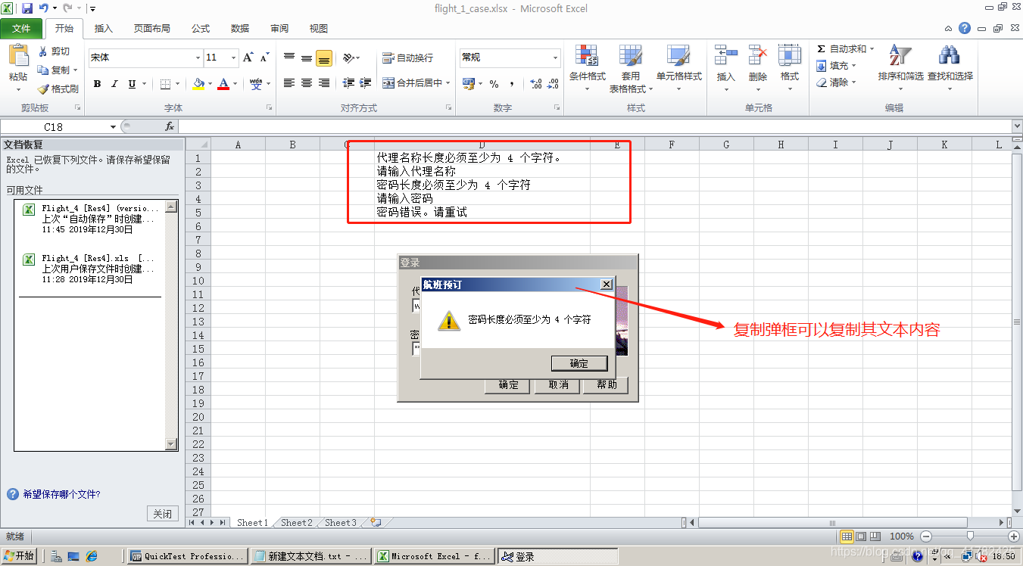This screenshot has height=566, width=1023.
Task: Open the number format dropdown showing 常规
Action: coord(556,58)
